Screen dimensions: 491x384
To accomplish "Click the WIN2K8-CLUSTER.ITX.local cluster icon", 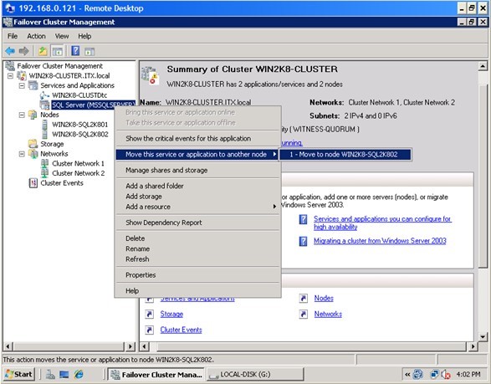I will click(x=22, y=75).
